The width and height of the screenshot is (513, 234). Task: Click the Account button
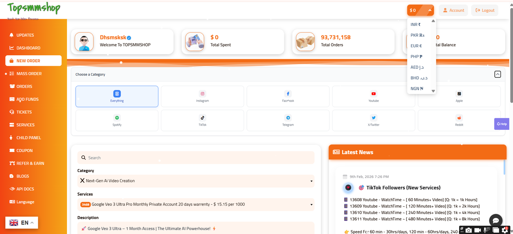pos(453,10)
